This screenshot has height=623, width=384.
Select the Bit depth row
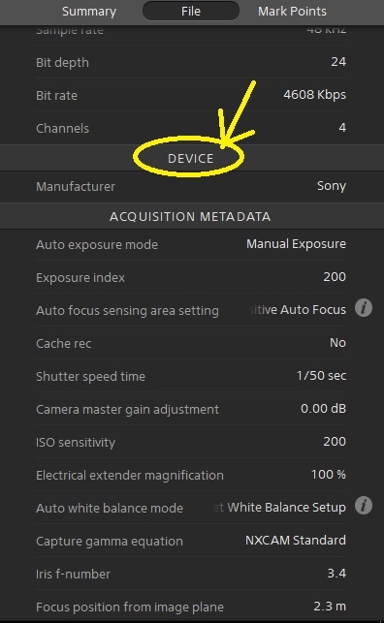click(191, 62)
